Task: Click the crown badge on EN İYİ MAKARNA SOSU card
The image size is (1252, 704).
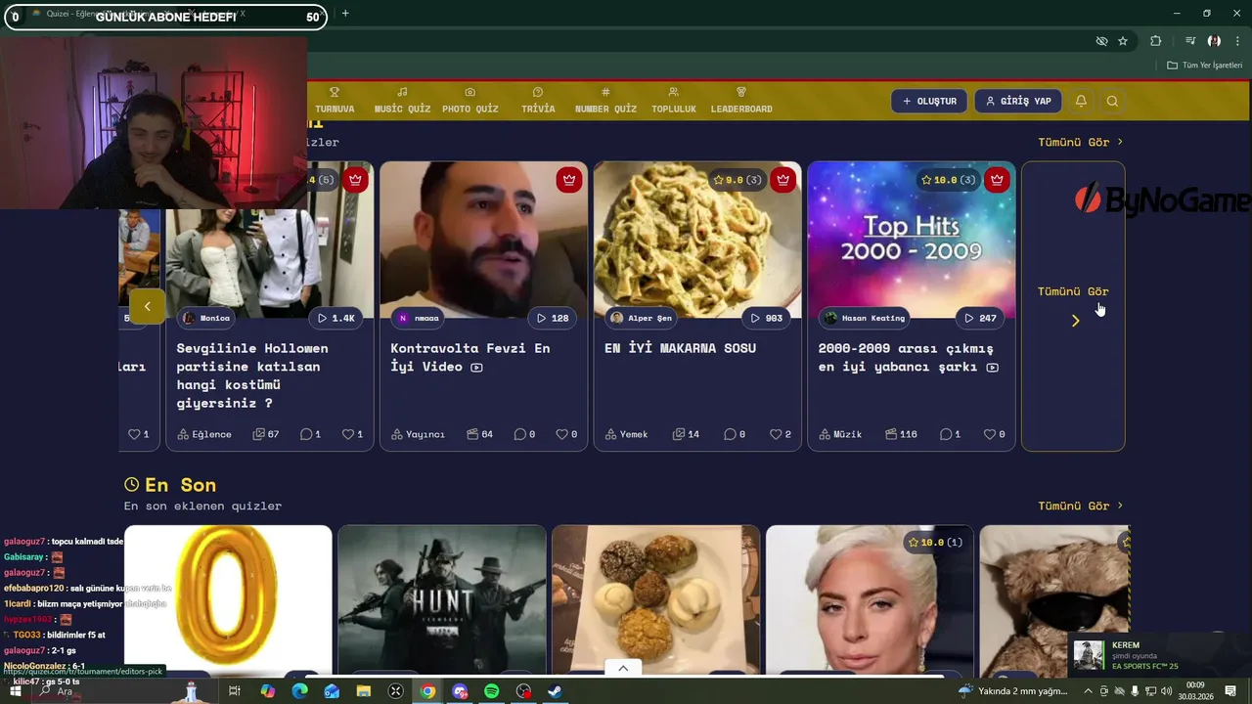Action: point(782,180)
